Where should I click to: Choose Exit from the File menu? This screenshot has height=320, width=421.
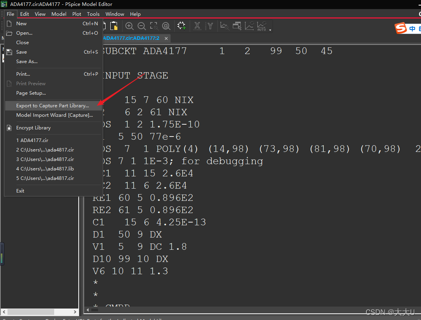[53, 191]
